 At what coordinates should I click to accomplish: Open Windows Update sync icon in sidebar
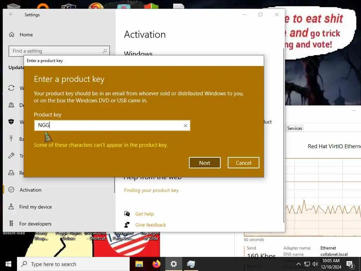tap(11, 88)
